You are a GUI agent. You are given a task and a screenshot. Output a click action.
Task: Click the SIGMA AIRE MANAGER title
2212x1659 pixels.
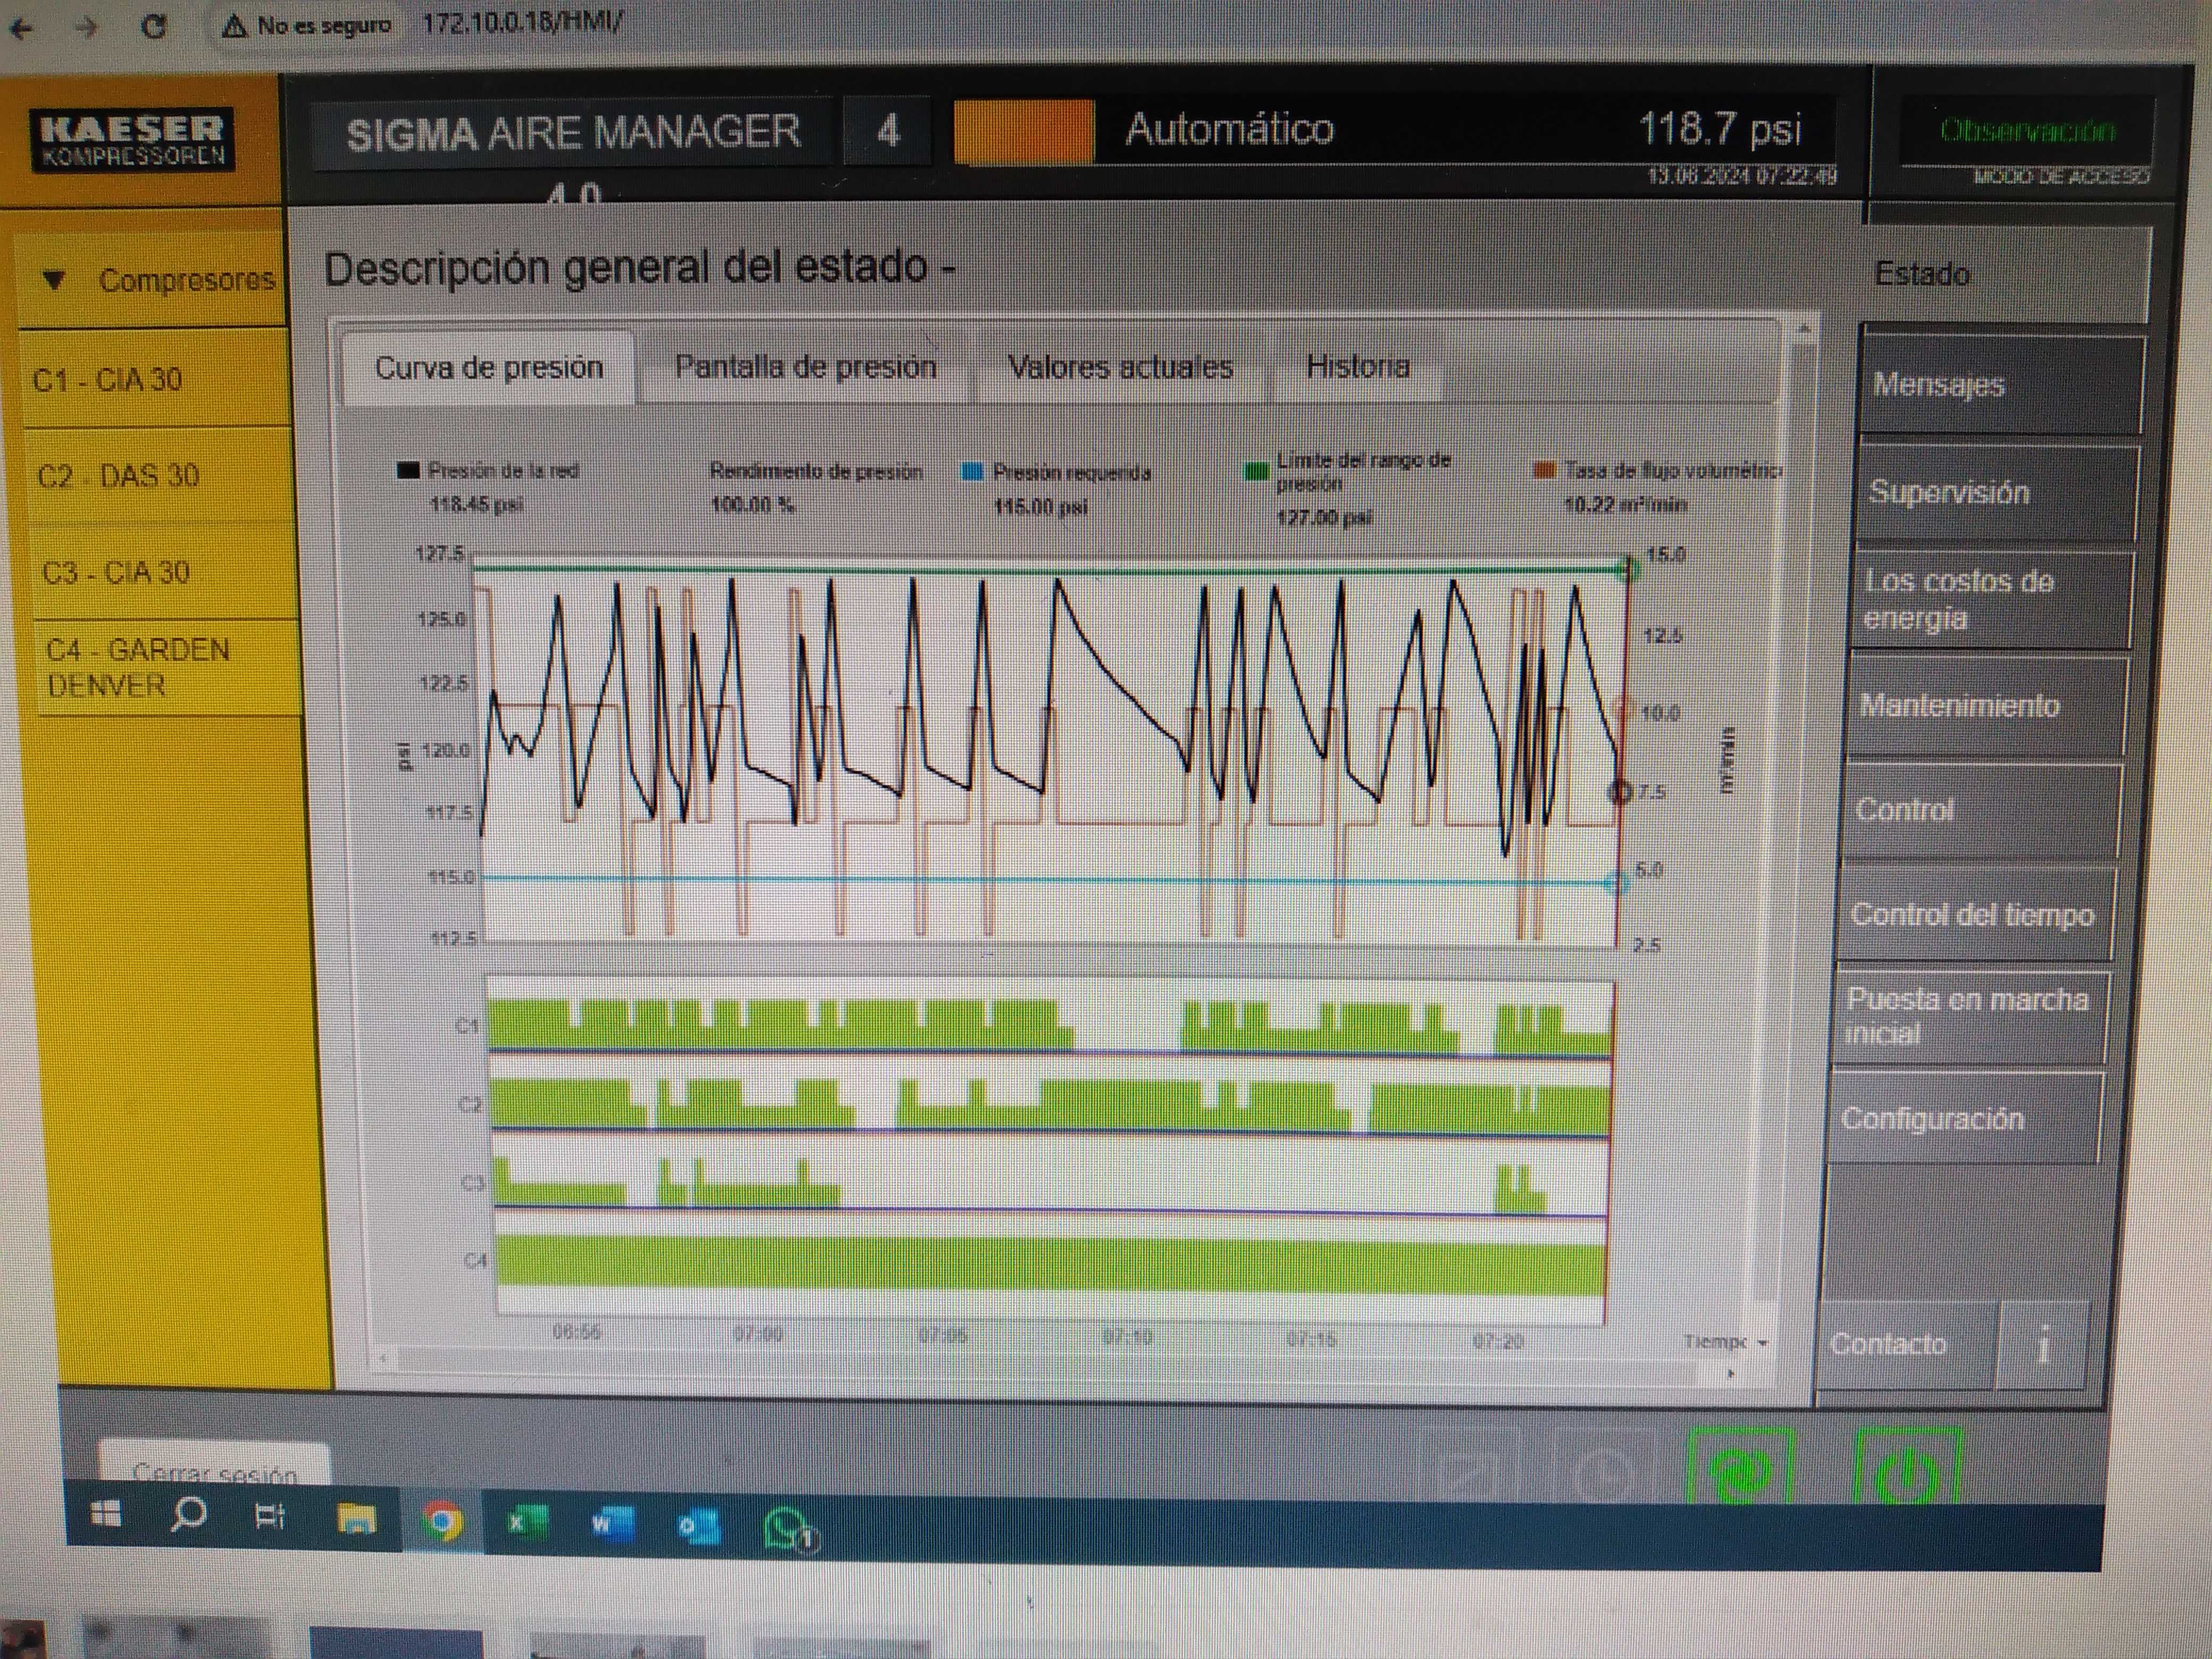(573, 132)
